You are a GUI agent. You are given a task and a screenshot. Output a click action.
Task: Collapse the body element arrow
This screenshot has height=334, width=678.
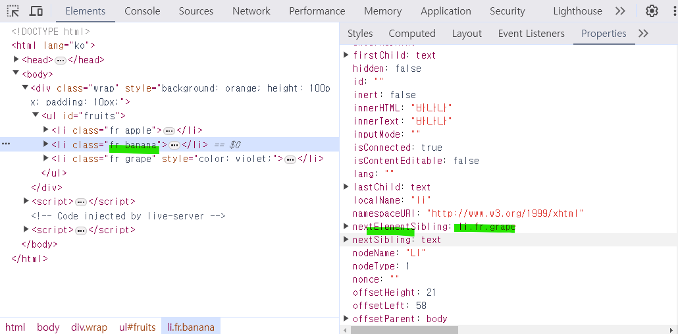click(16, 74)
